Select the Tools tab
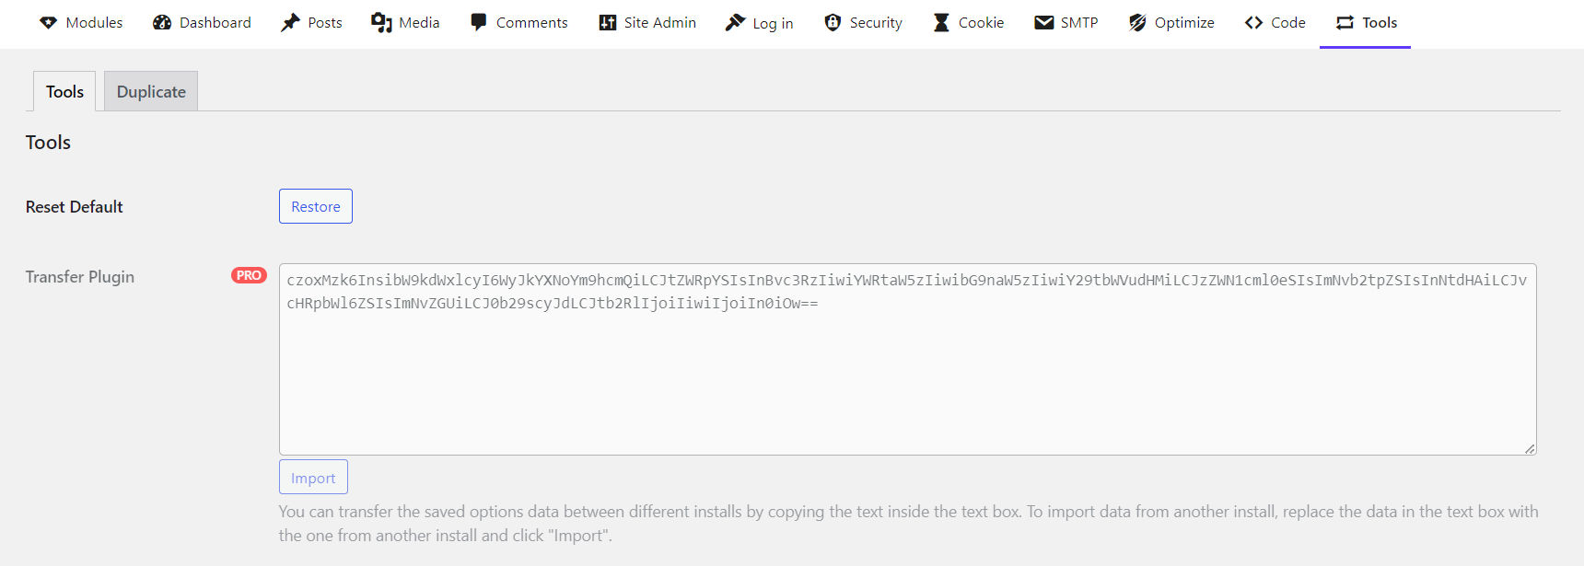 pos(64,91)
